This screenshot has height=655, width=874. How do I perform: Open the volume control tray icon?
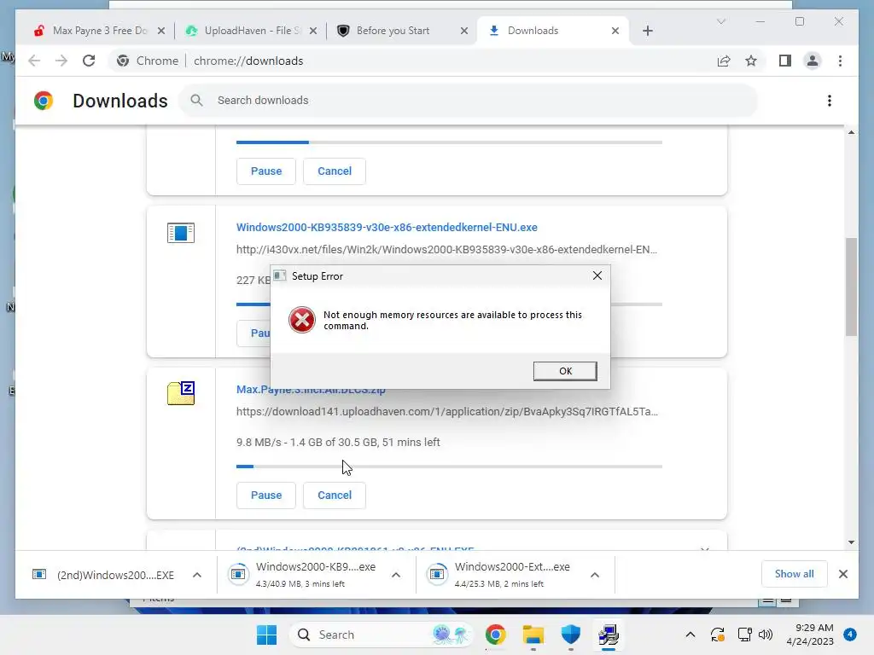point(766,635)
